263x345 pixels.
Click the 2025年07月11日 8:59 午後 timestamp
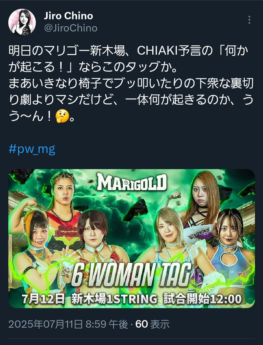68,324
